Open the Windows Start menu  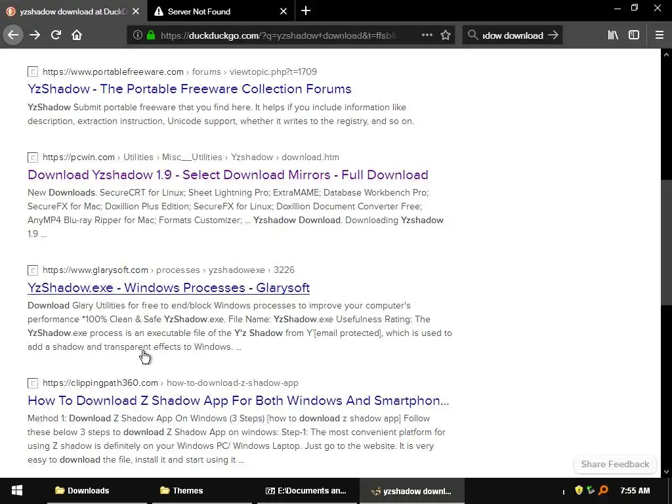click(16, 491)
